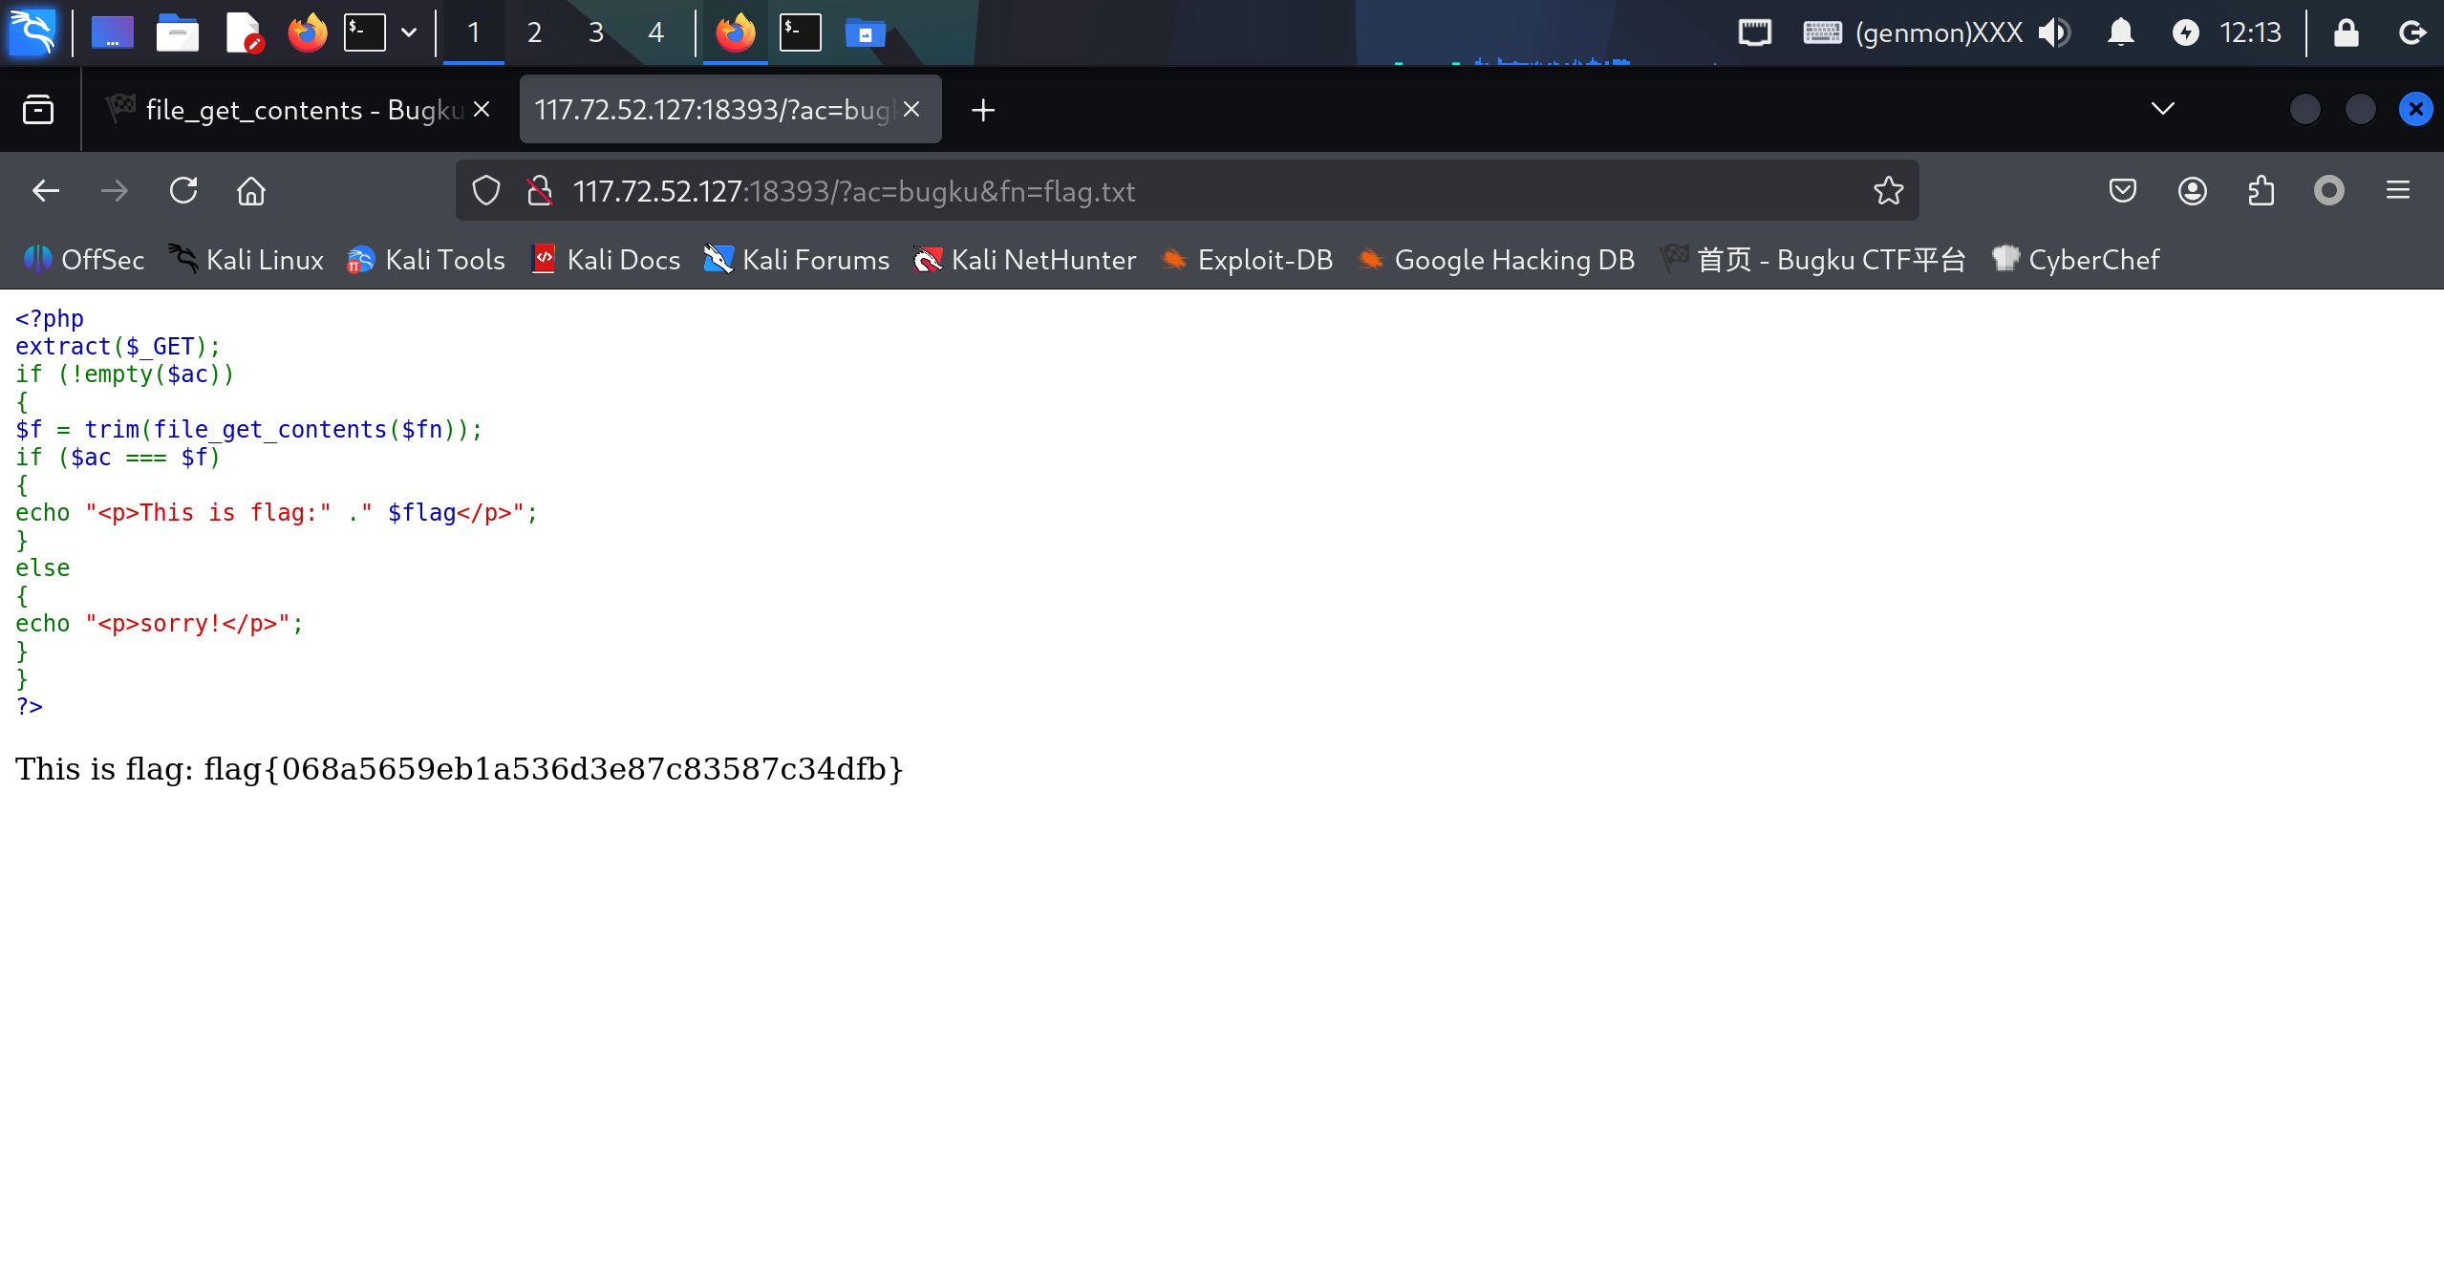
Task: Open Firefox hamburger application menu
Action: pyautogui.click(x=2397, y=191)
